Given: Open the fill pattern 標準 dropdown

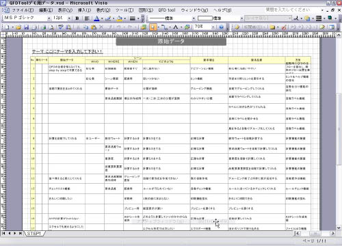Looking at the screenshot, I should [x=241, y=18].
